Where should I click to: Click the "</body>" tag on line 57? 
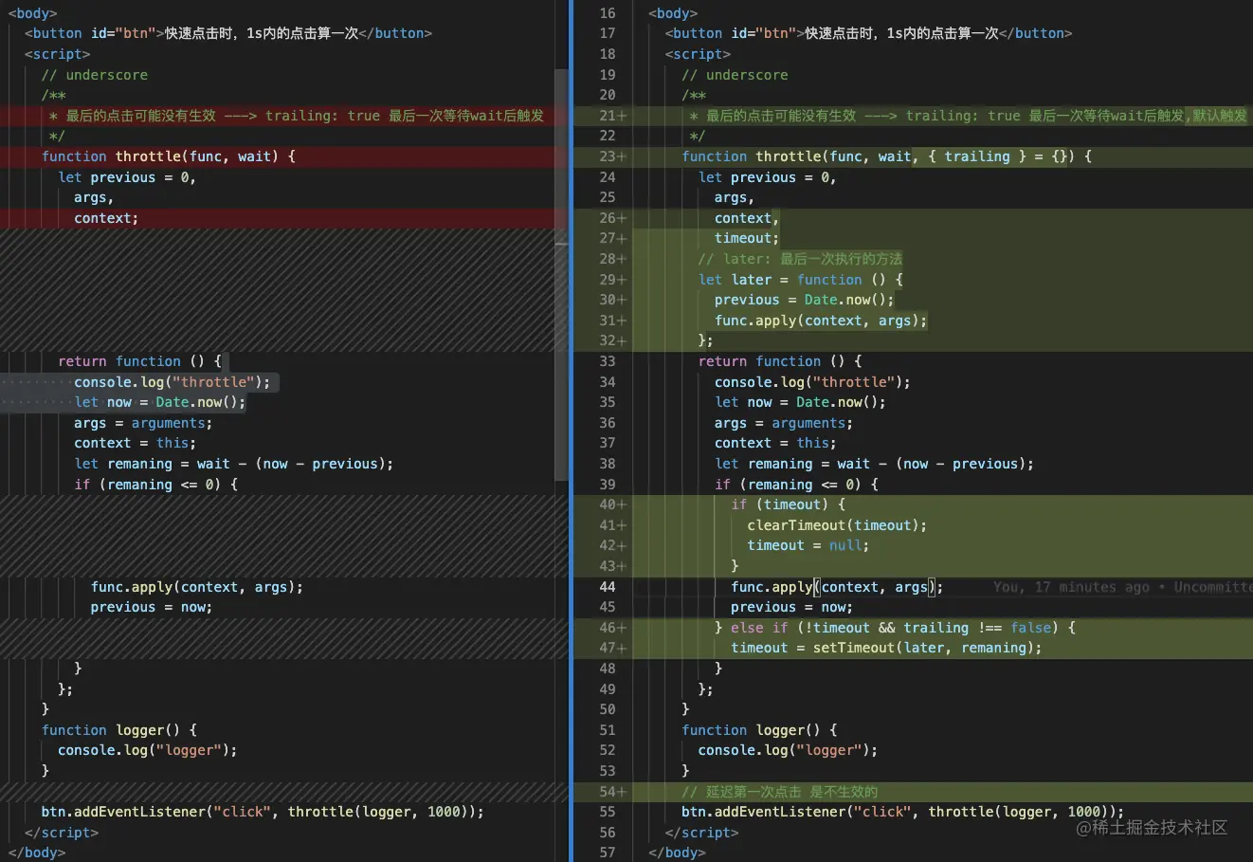click(x=677, y=853)
